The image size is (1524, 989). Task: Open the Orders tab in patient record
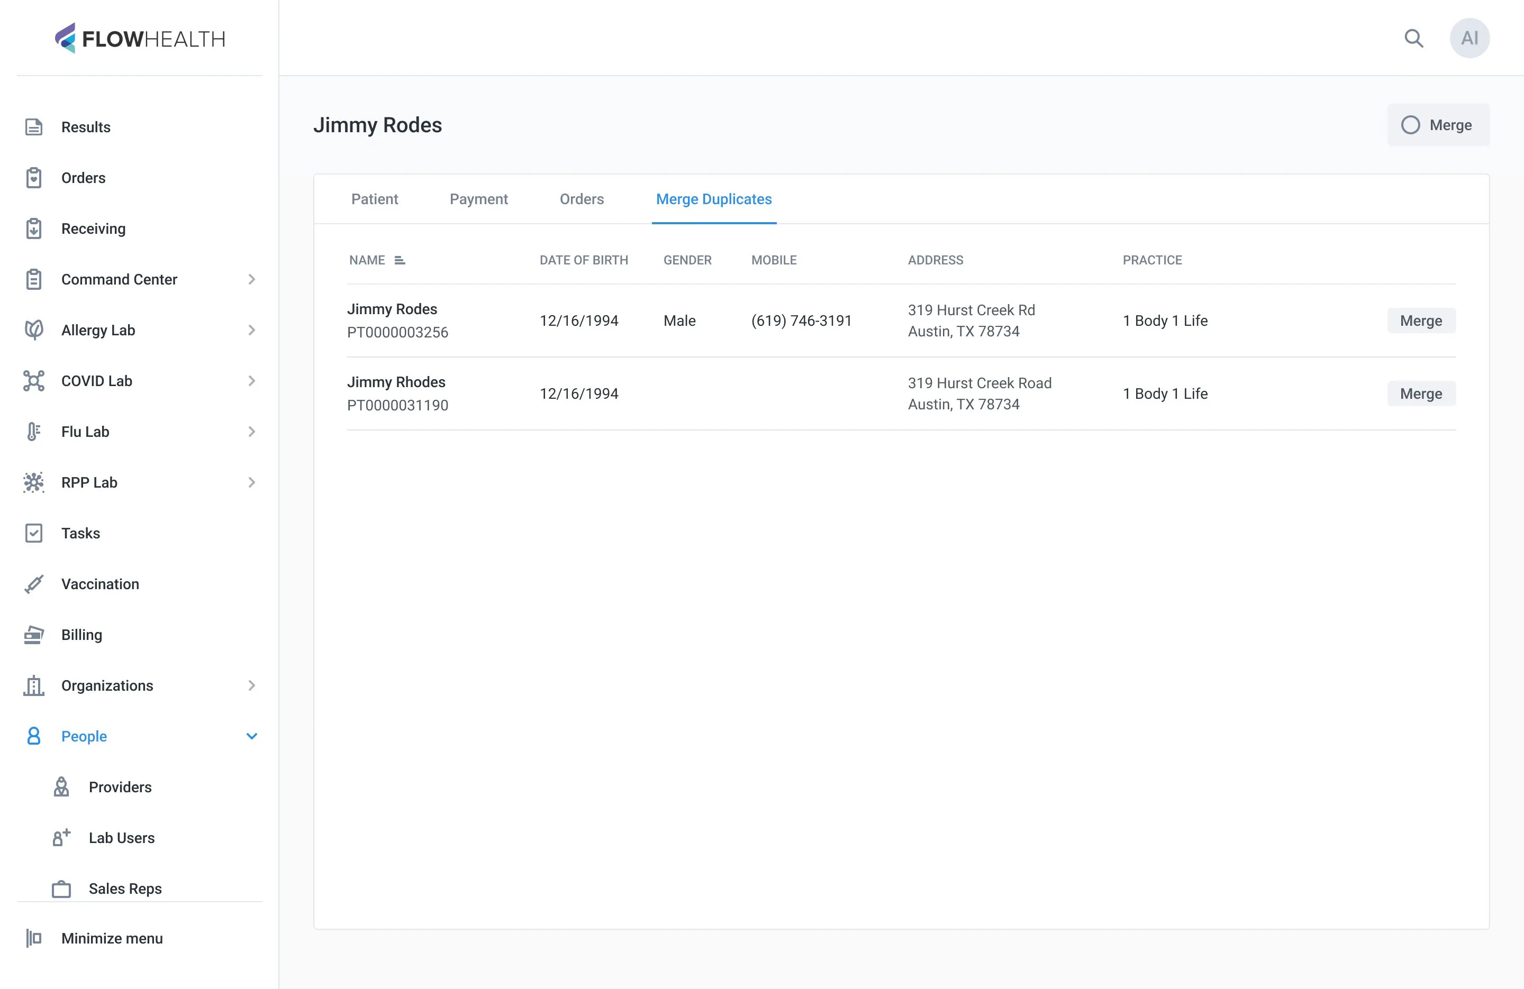coord(582,199)
